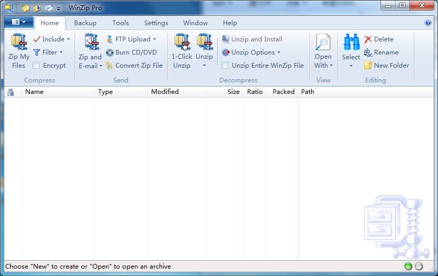The width and height of the screenshot is (438, 276).
Task: Click the Zip My Files icon
Action: 19,43
